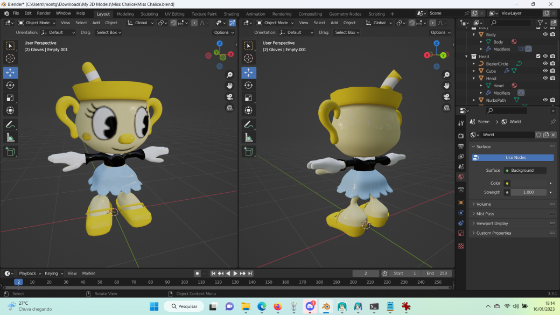Toggle snapping in left viewport header

pos(173,23)
